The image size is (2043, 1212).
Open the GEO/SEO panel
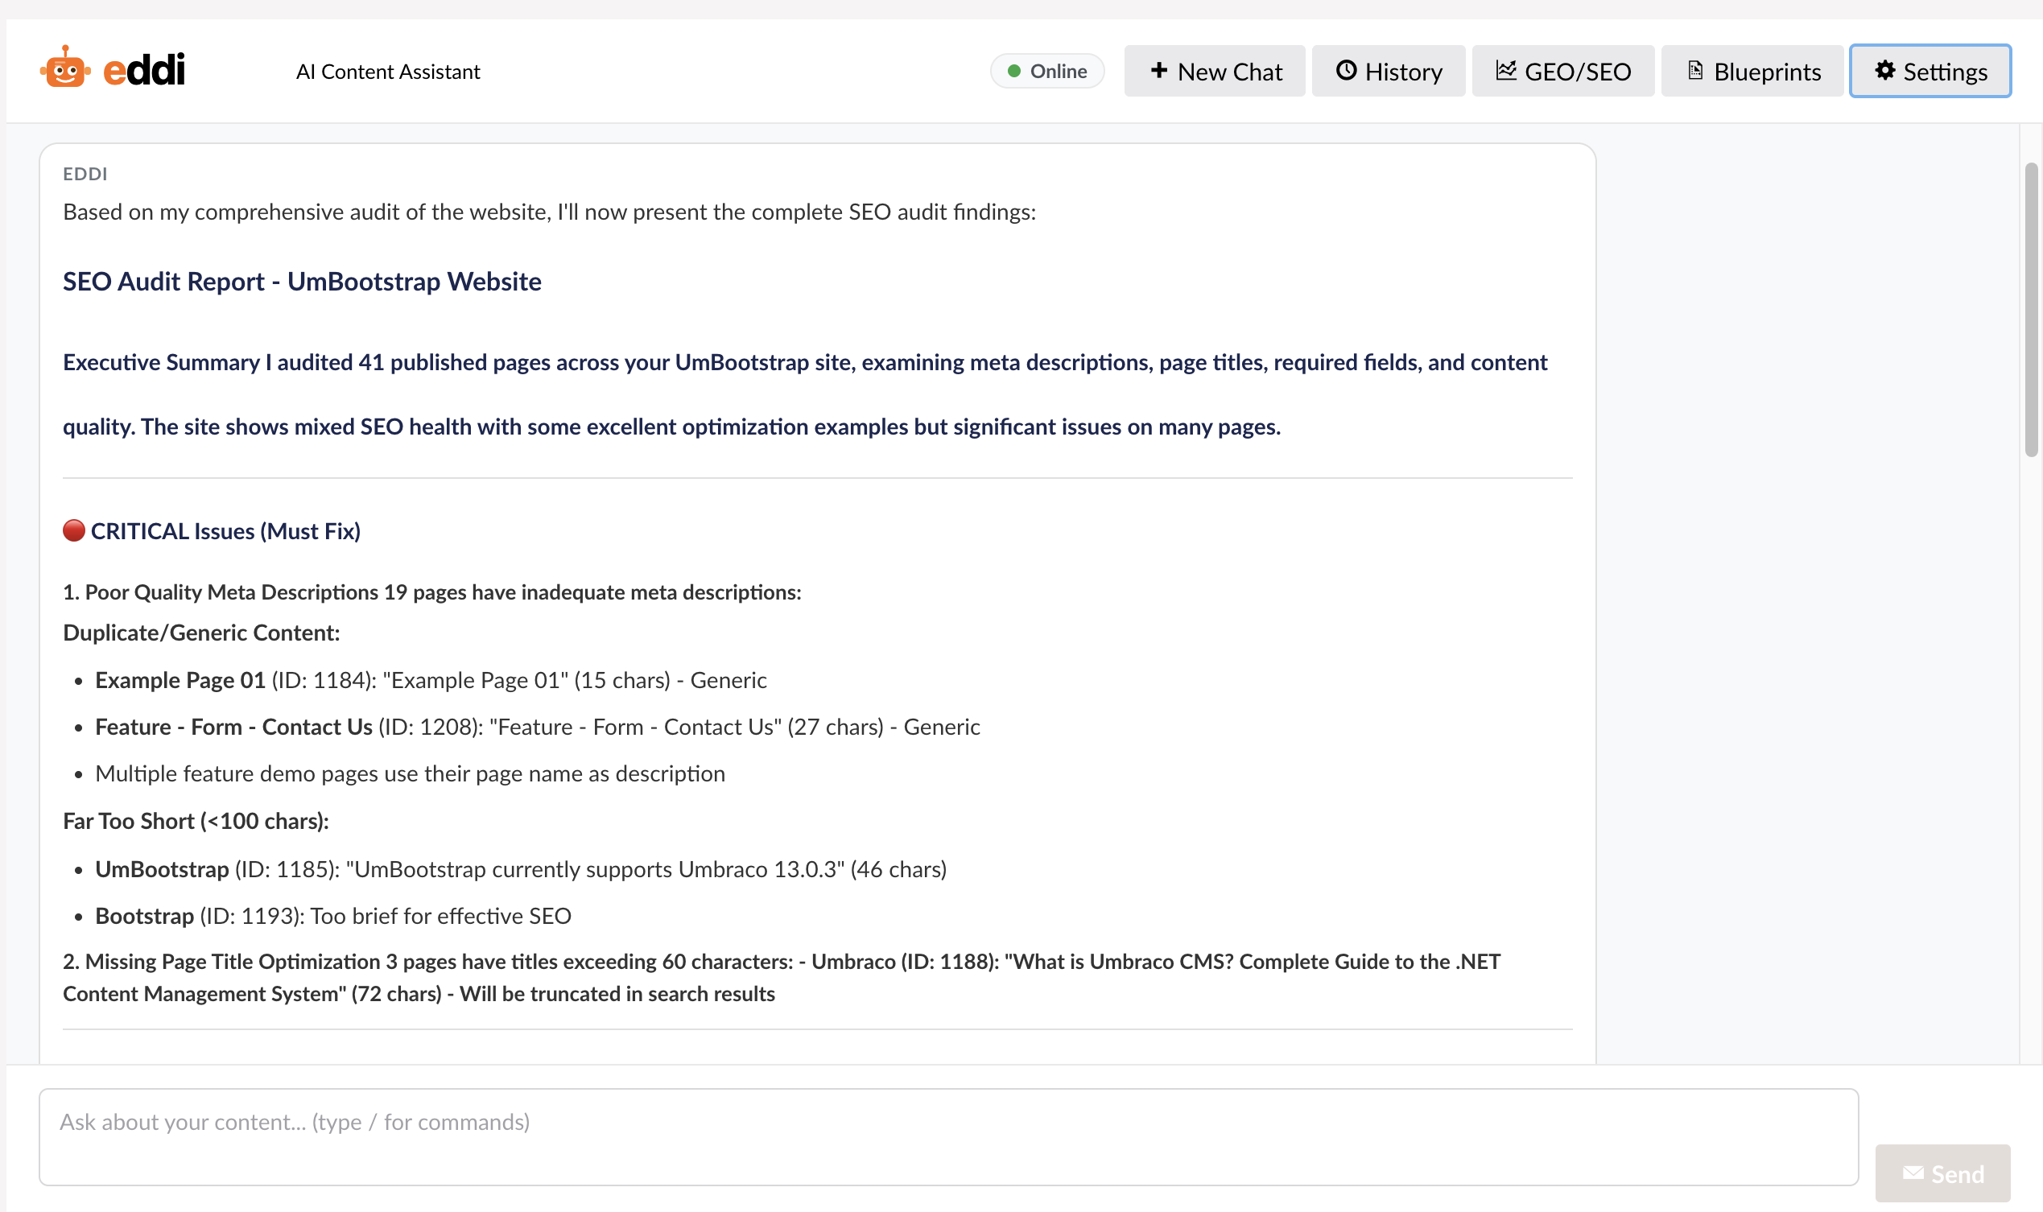[1562, 71]
